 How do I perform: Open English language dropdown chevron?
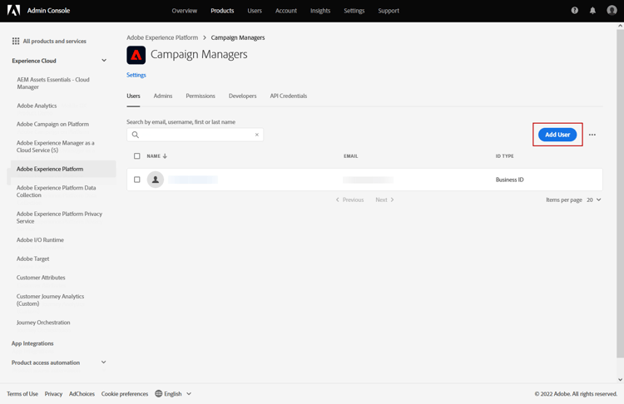[x=189, y=394]
